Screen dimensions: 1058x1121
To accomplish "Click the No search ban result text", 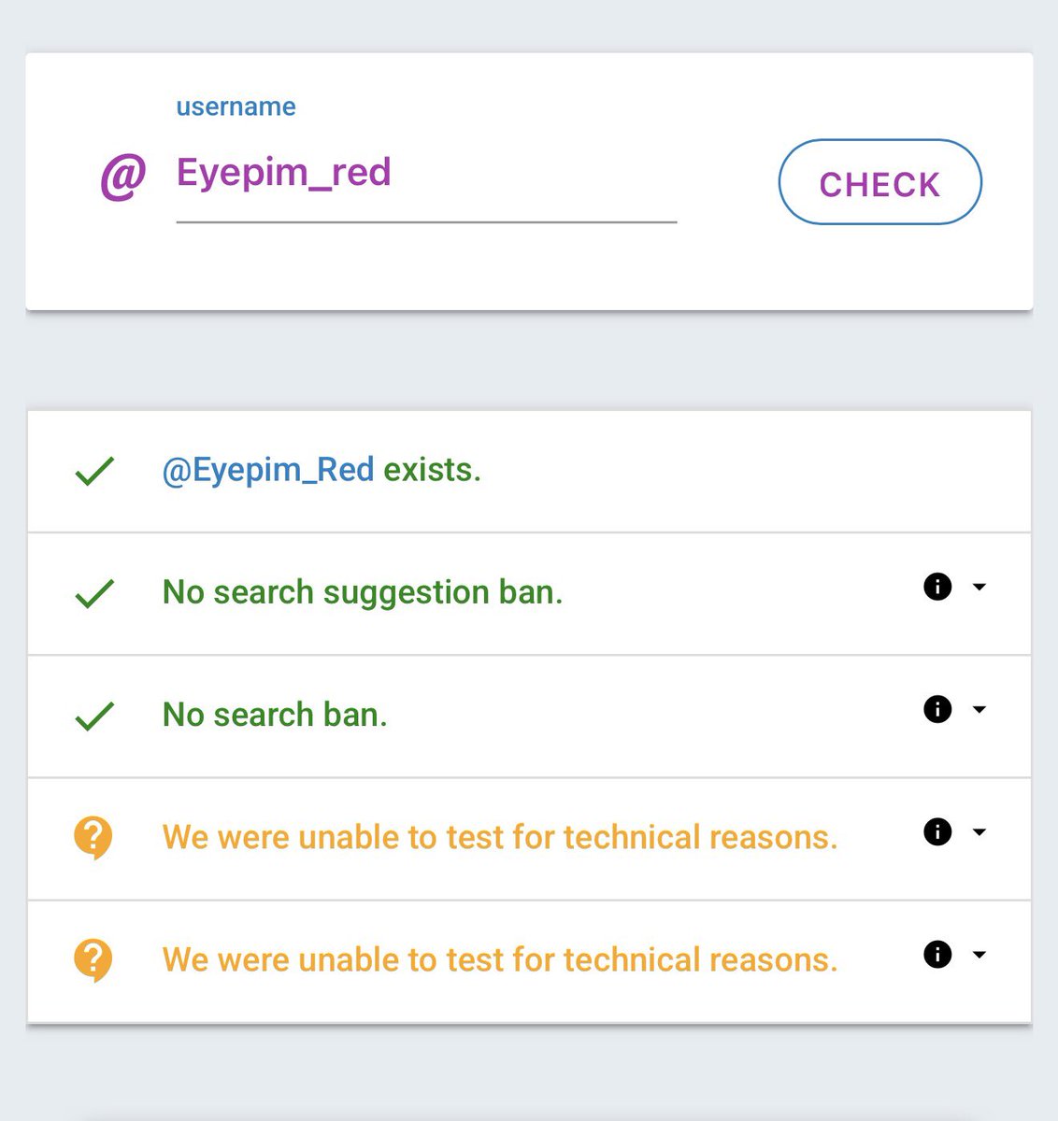I will pos(275,715).
